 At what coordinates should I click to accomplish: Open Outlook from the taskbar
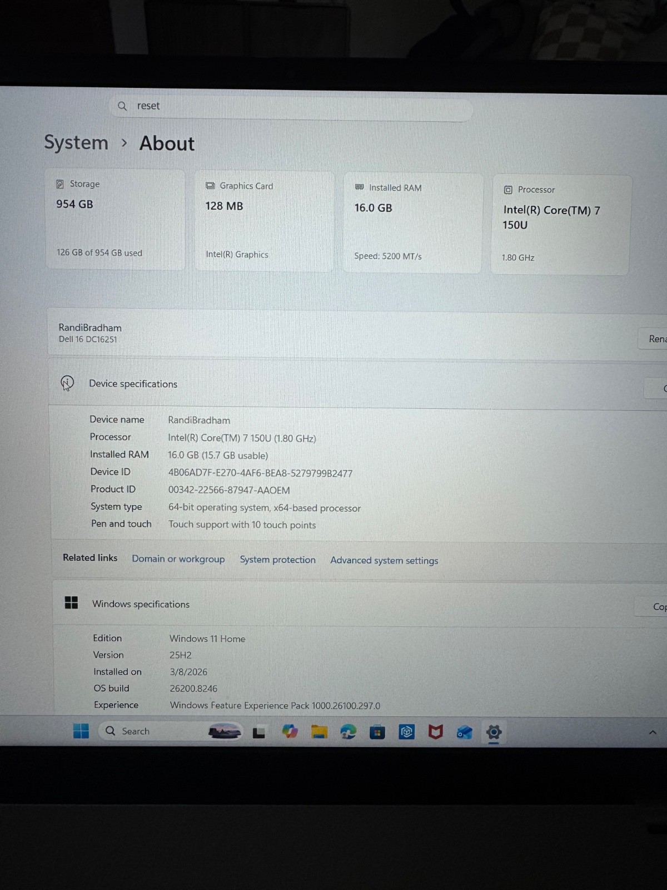tap(465, 733)
